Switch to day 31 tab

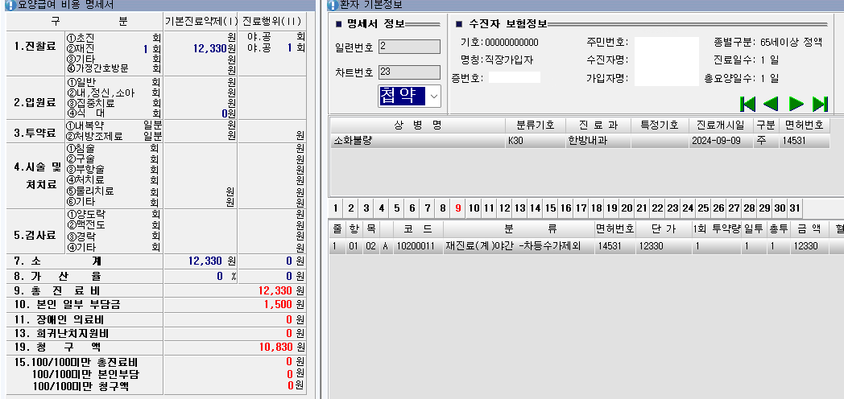[795, 208]
